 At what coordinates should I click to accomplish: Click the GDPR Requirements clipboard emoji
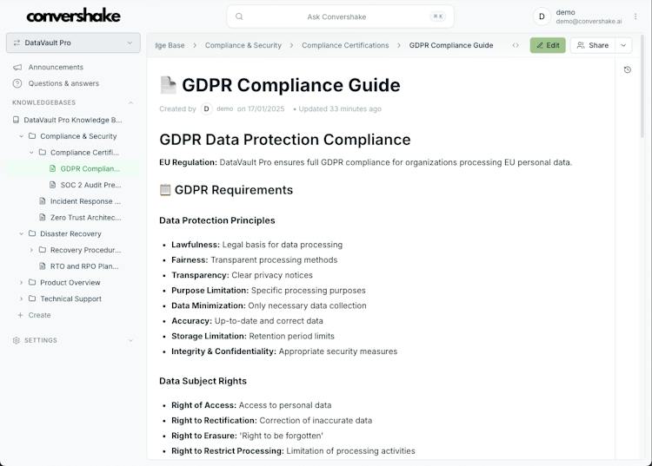click(x=165, y=190)
